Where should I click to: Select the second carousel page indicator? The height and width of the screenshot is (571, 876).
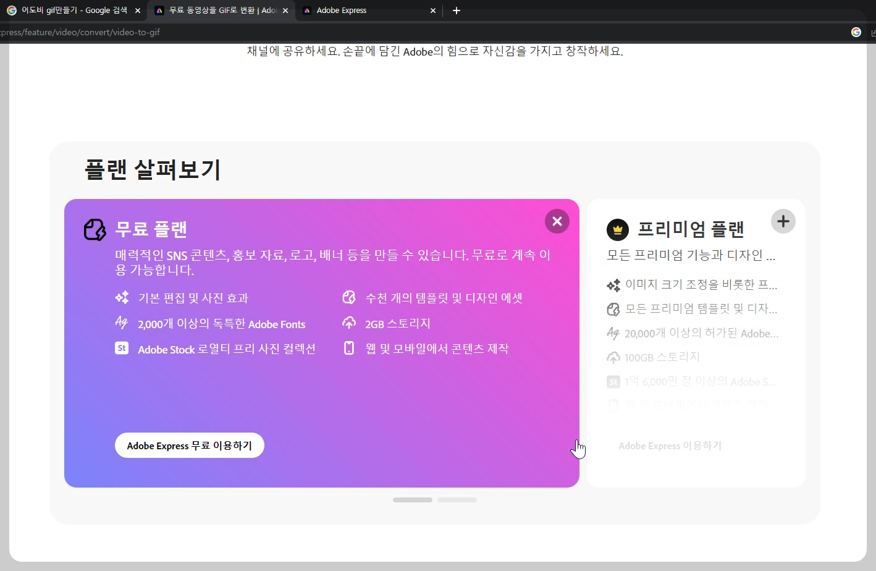pyautogui.click(x=457, y=500)
